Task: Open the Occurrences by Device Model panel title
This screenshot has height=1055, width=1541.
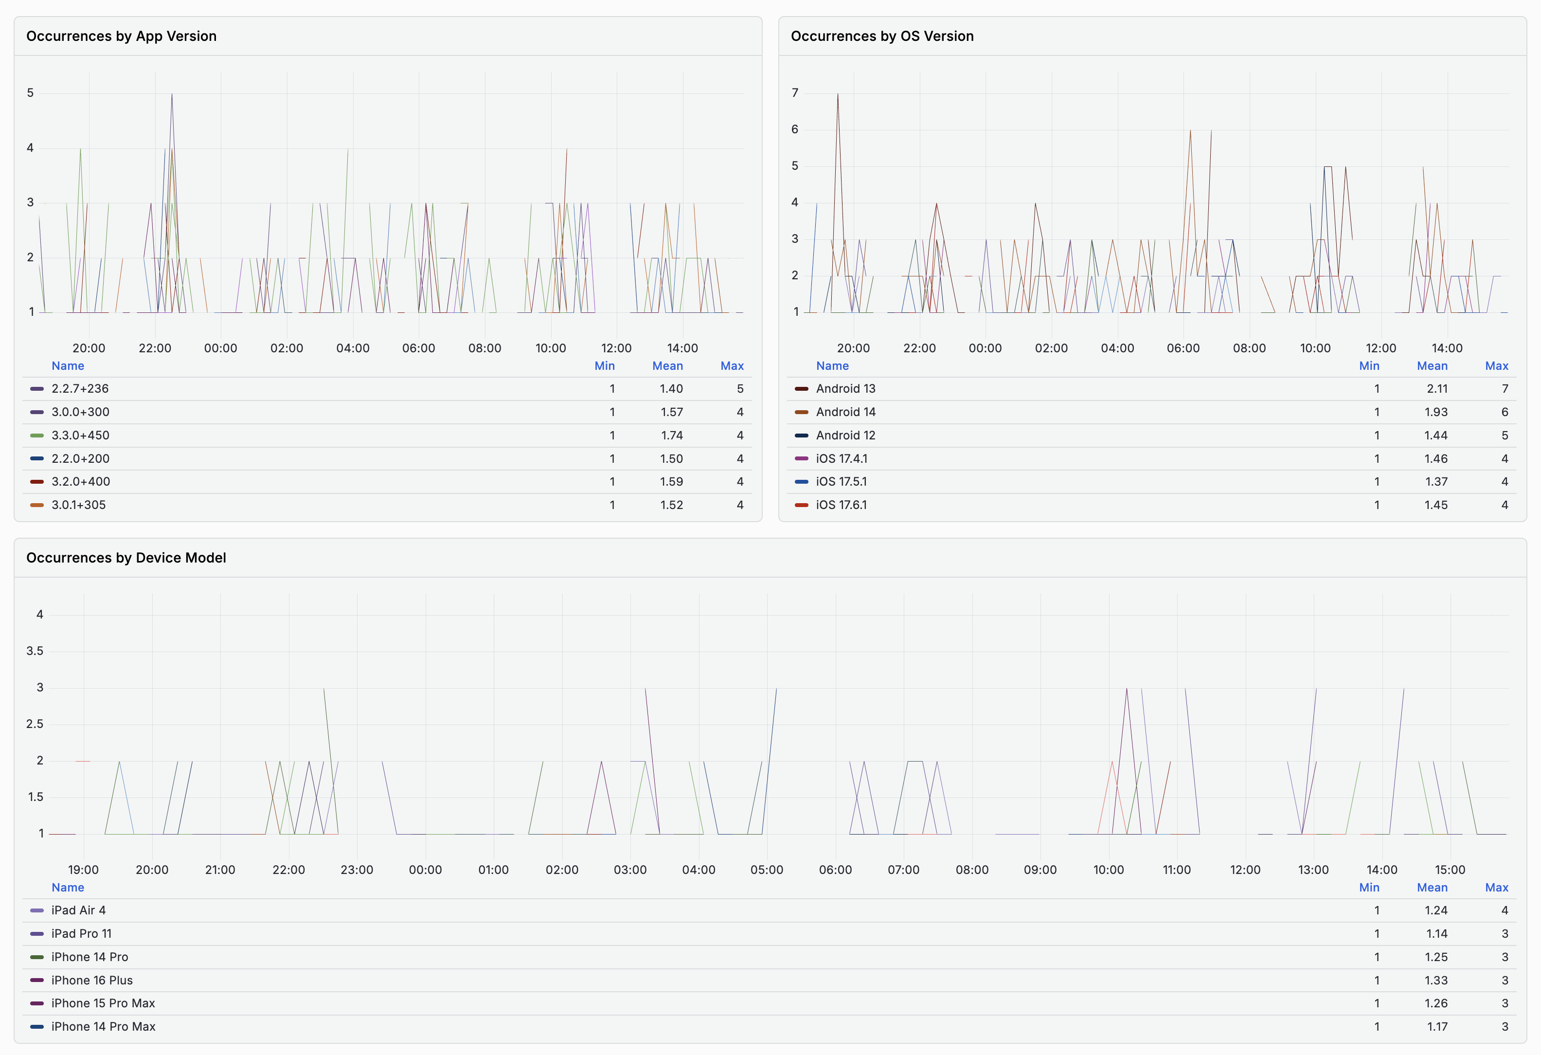Action: (x=126, y=557)
